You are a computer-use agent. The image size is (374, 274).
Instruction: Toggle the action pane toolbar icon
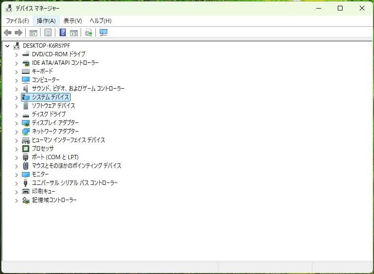tap(74, 33)
